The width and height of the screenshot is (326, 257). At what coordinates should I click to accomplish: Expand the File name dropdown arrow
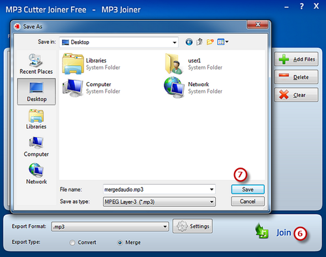(211, 189)
